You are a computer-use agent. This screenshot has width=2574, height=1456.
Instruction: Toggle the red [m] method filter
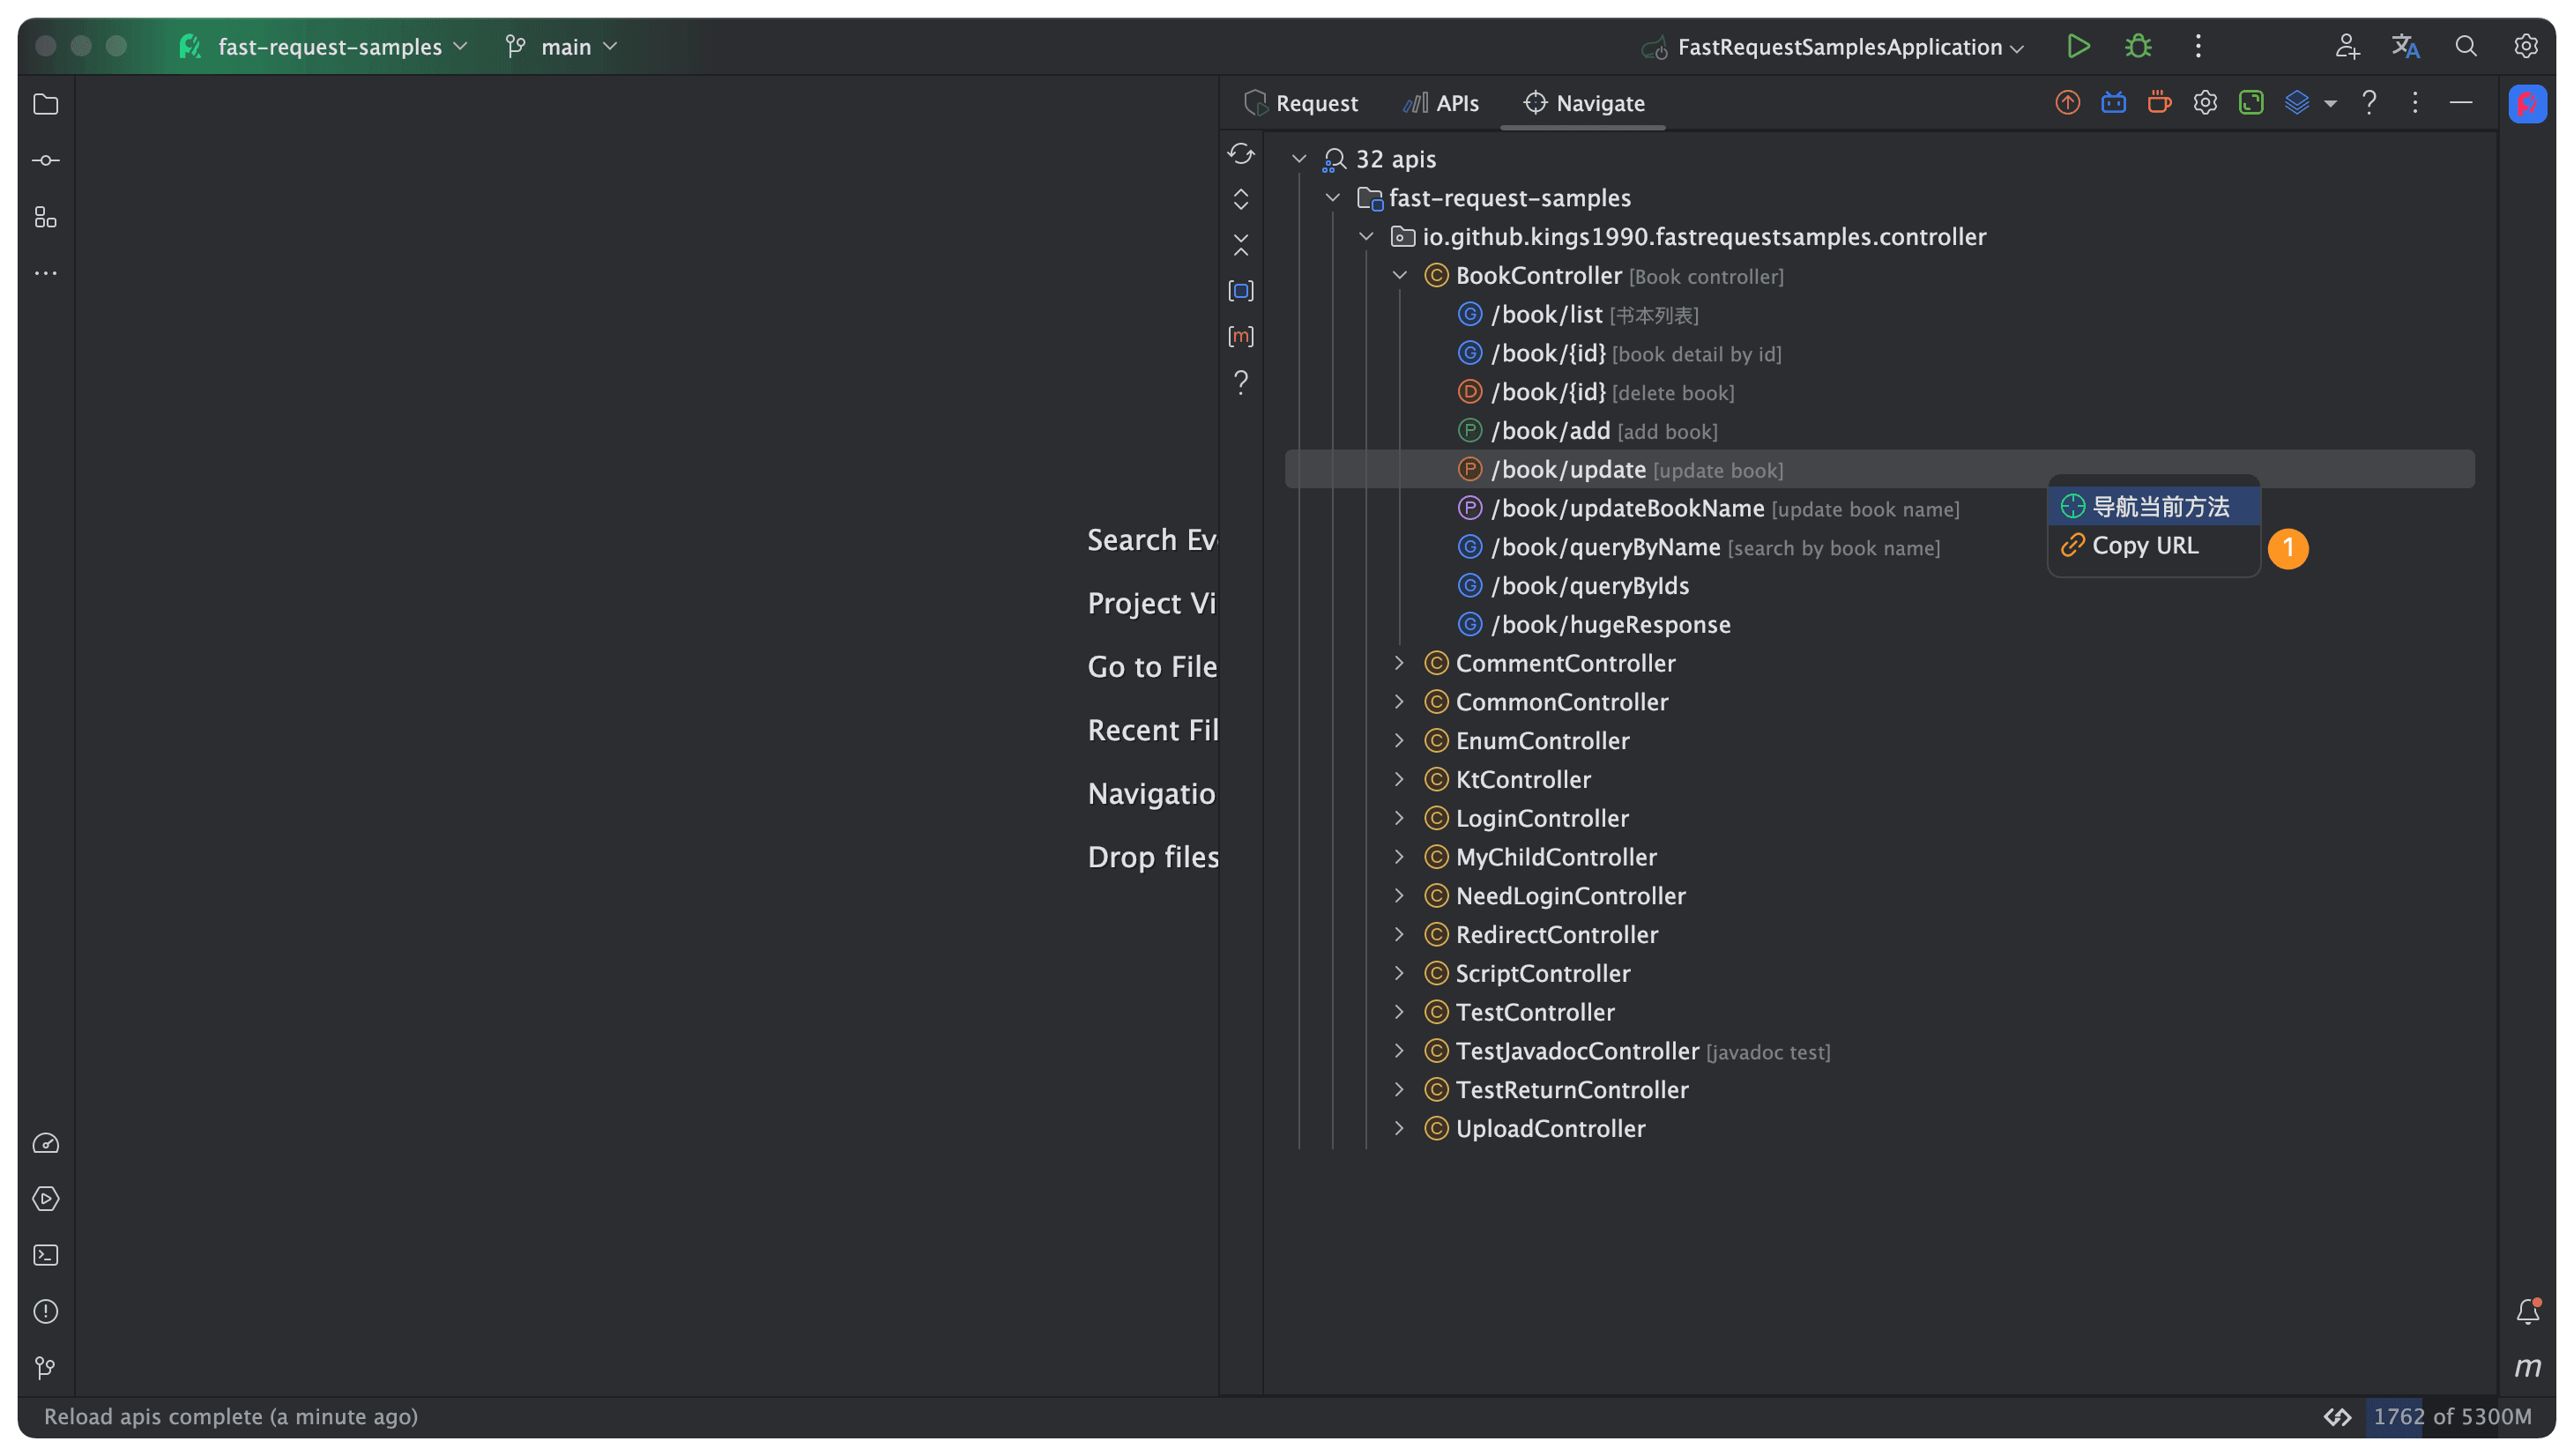pos(1240,336)
